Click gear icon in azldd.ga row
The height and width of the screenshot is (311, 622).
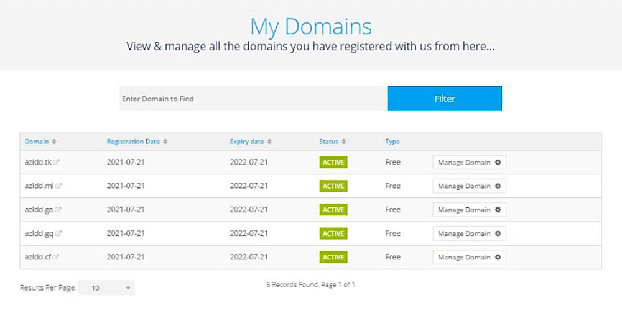[498, 210]
